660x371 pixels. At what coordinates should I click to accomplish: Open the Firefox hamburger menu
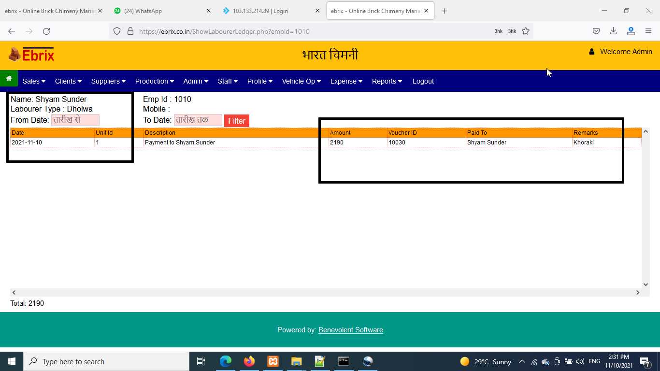click(x=648, y=31)
